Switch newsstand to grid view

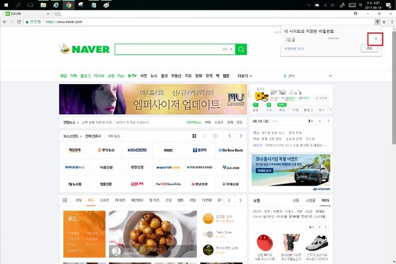pos(194,136)
